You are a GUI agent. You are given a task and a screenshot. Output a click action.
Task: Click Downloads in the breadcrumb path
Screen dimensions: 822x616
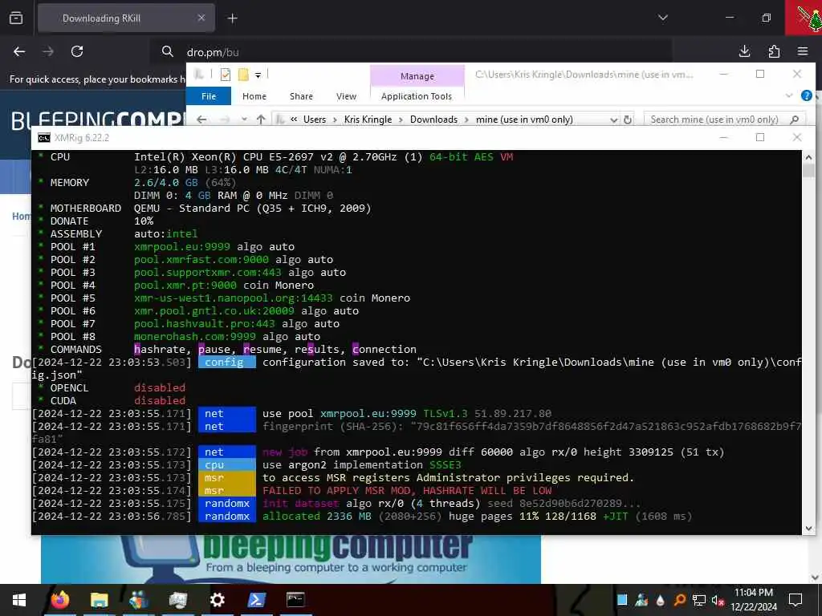click(x=433, y=120)
